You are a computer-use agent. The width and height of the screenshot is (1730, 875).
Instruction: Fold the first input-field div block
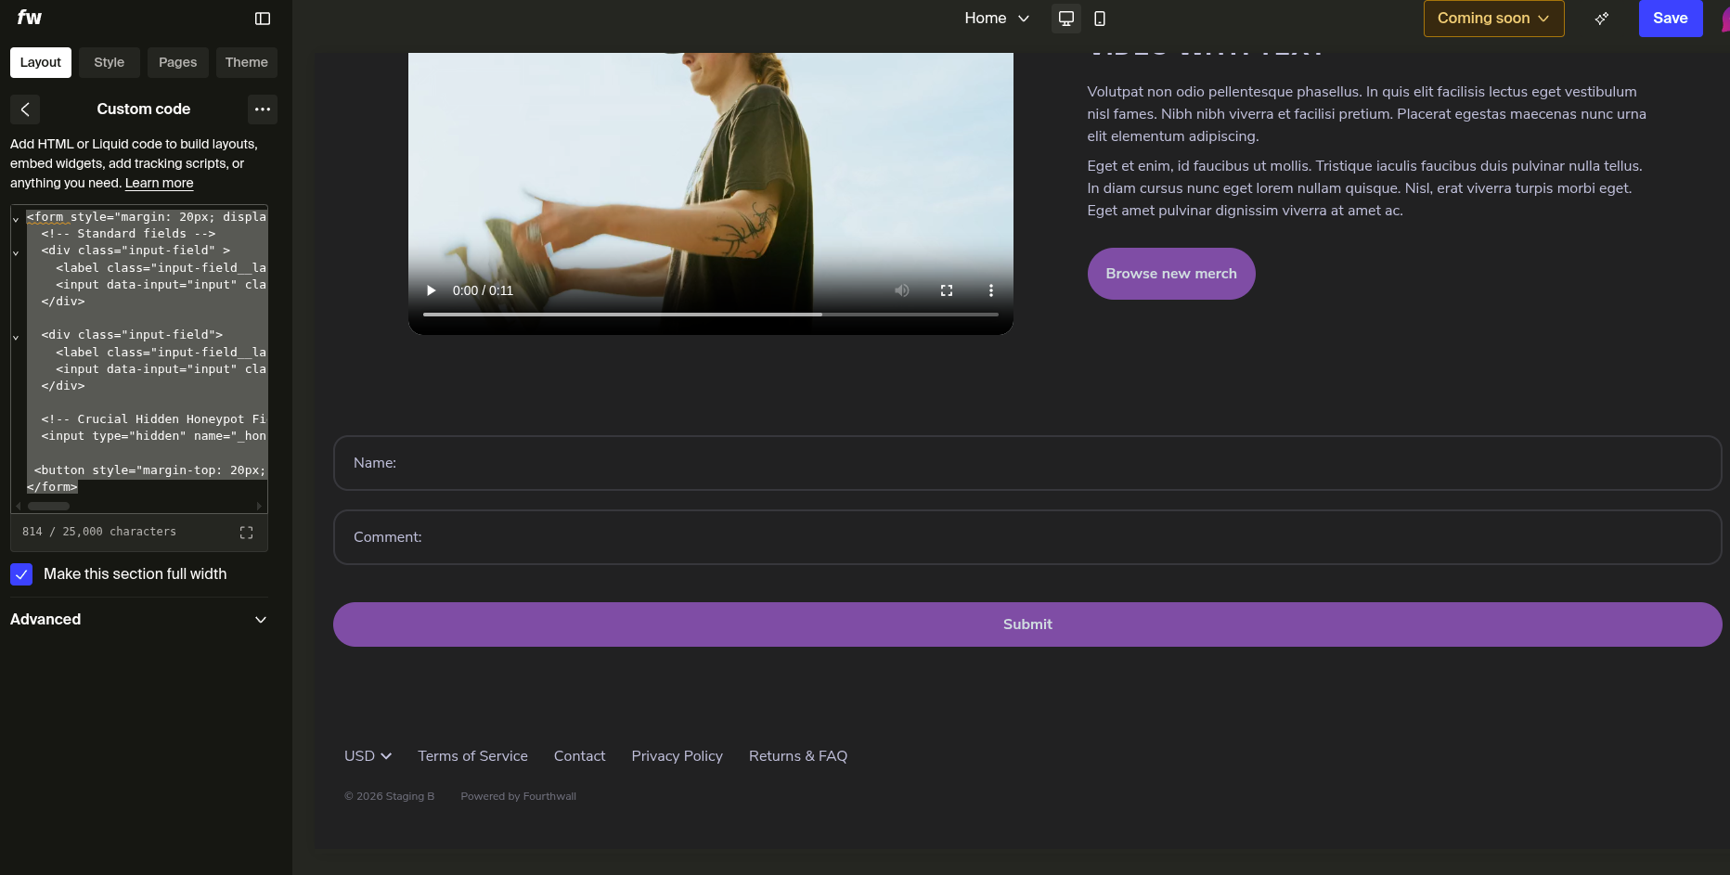coord(16,252)
